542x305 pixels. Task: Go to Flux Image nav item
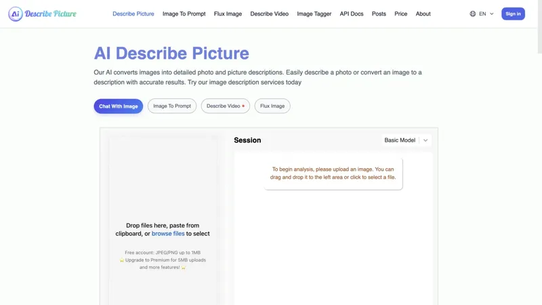228,14
